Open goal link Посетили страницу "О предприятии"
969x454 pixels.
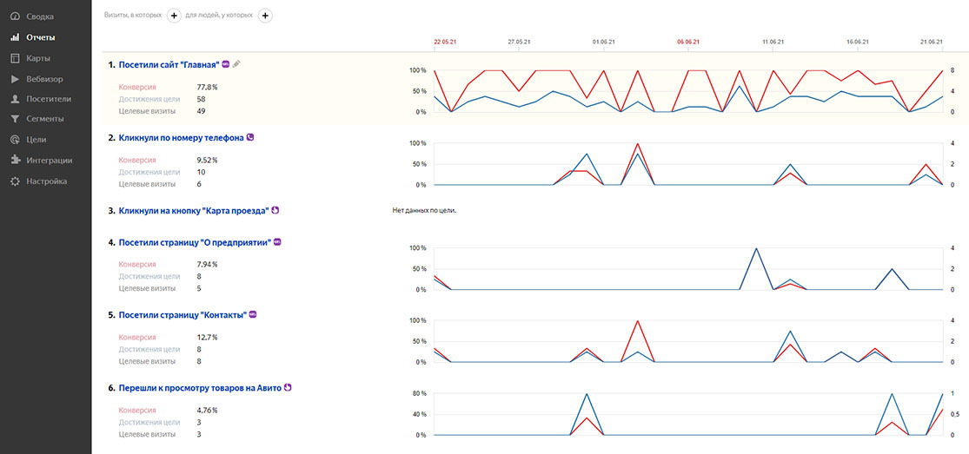coord(195,243)
